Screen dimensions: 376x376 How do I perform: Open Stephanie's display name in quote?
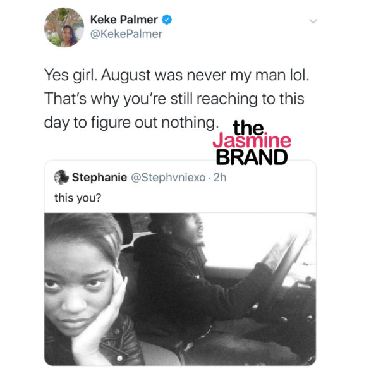pos(99,178)
